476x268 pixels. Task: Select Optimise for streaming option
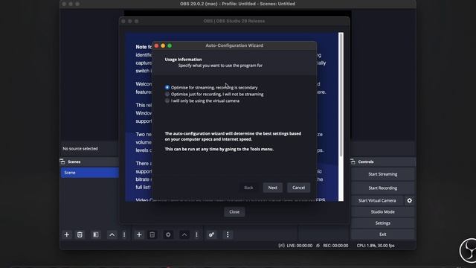211,88
